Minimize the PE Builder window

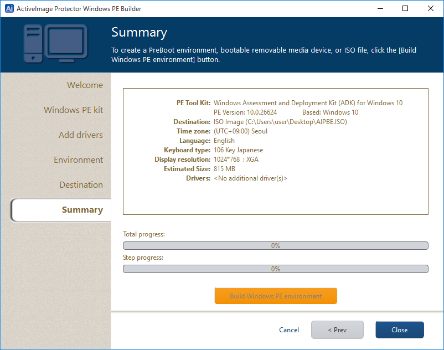click(380, 8)
